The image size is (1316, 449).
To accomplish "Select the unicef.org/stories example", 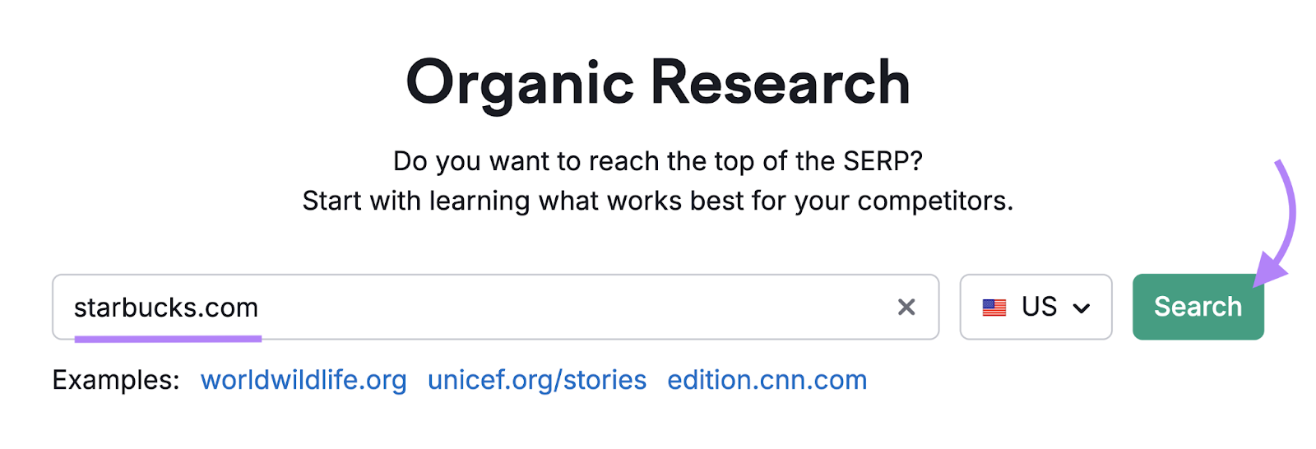I will (x=537, y=380).
